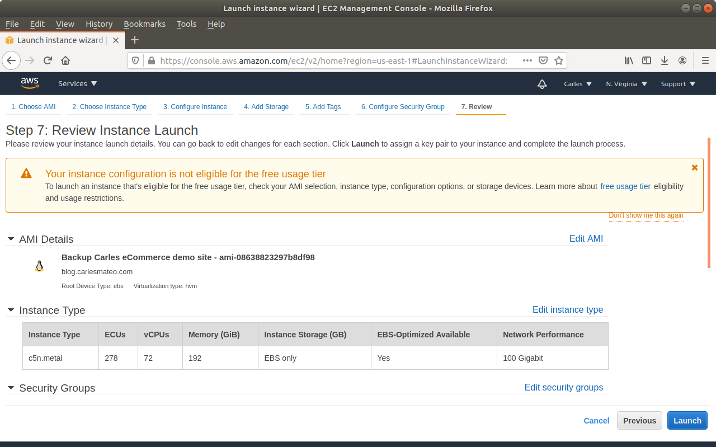The height and width of the screenshot is (447, 716).
Task: Dismiss the free tier warning banner
Action: click(695, 167)
